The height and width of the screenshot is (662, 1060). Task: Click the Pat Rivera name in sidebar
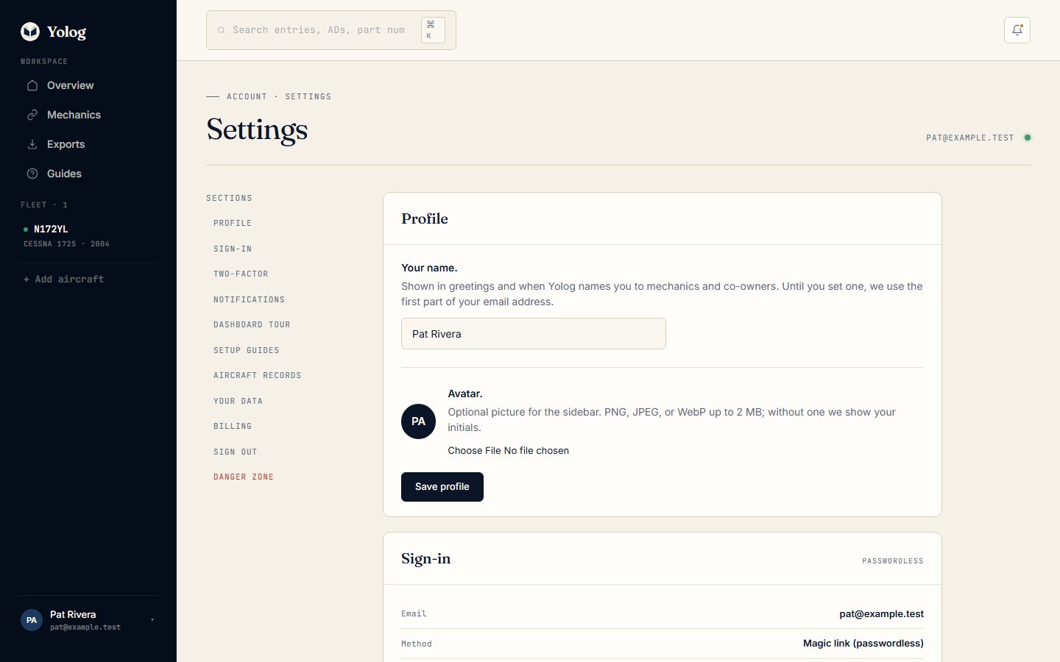click(73, 614)
